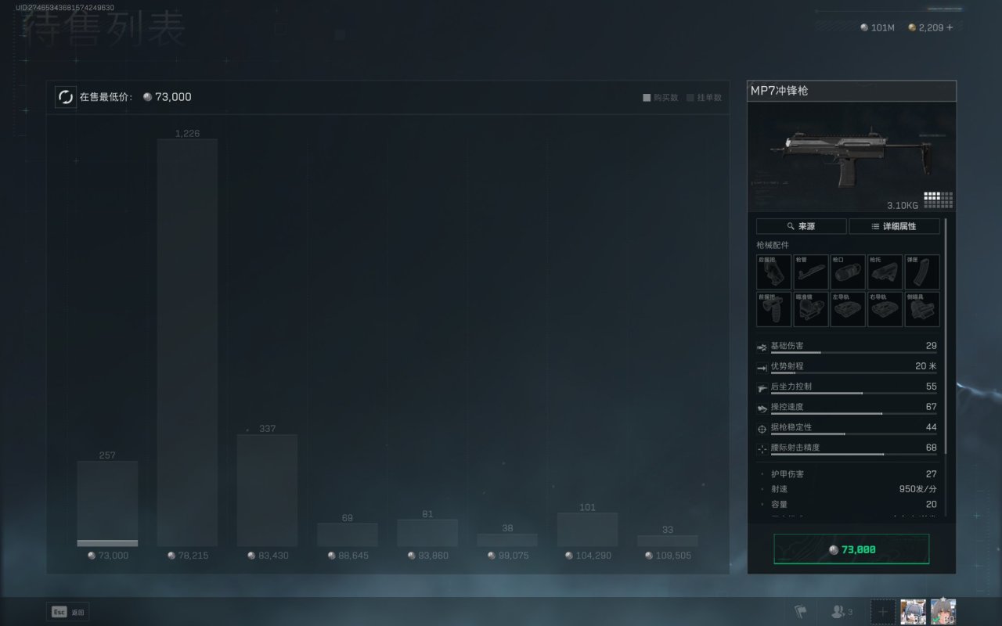Open the 后握把 rear grip slot
Viewport: 1002px width, 626px height.
774,272
